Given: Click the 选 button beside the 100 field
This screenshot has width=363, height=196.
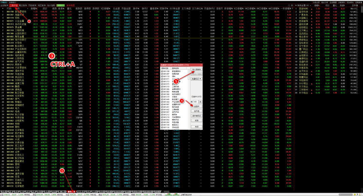Looking at the screenshot, I should [x=200, y=102].
